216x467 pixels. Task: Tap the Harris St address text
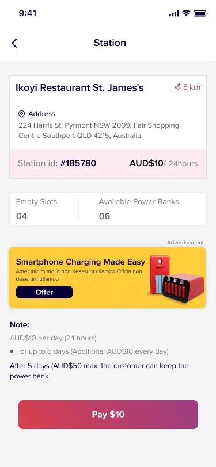[x=98, y=131]
